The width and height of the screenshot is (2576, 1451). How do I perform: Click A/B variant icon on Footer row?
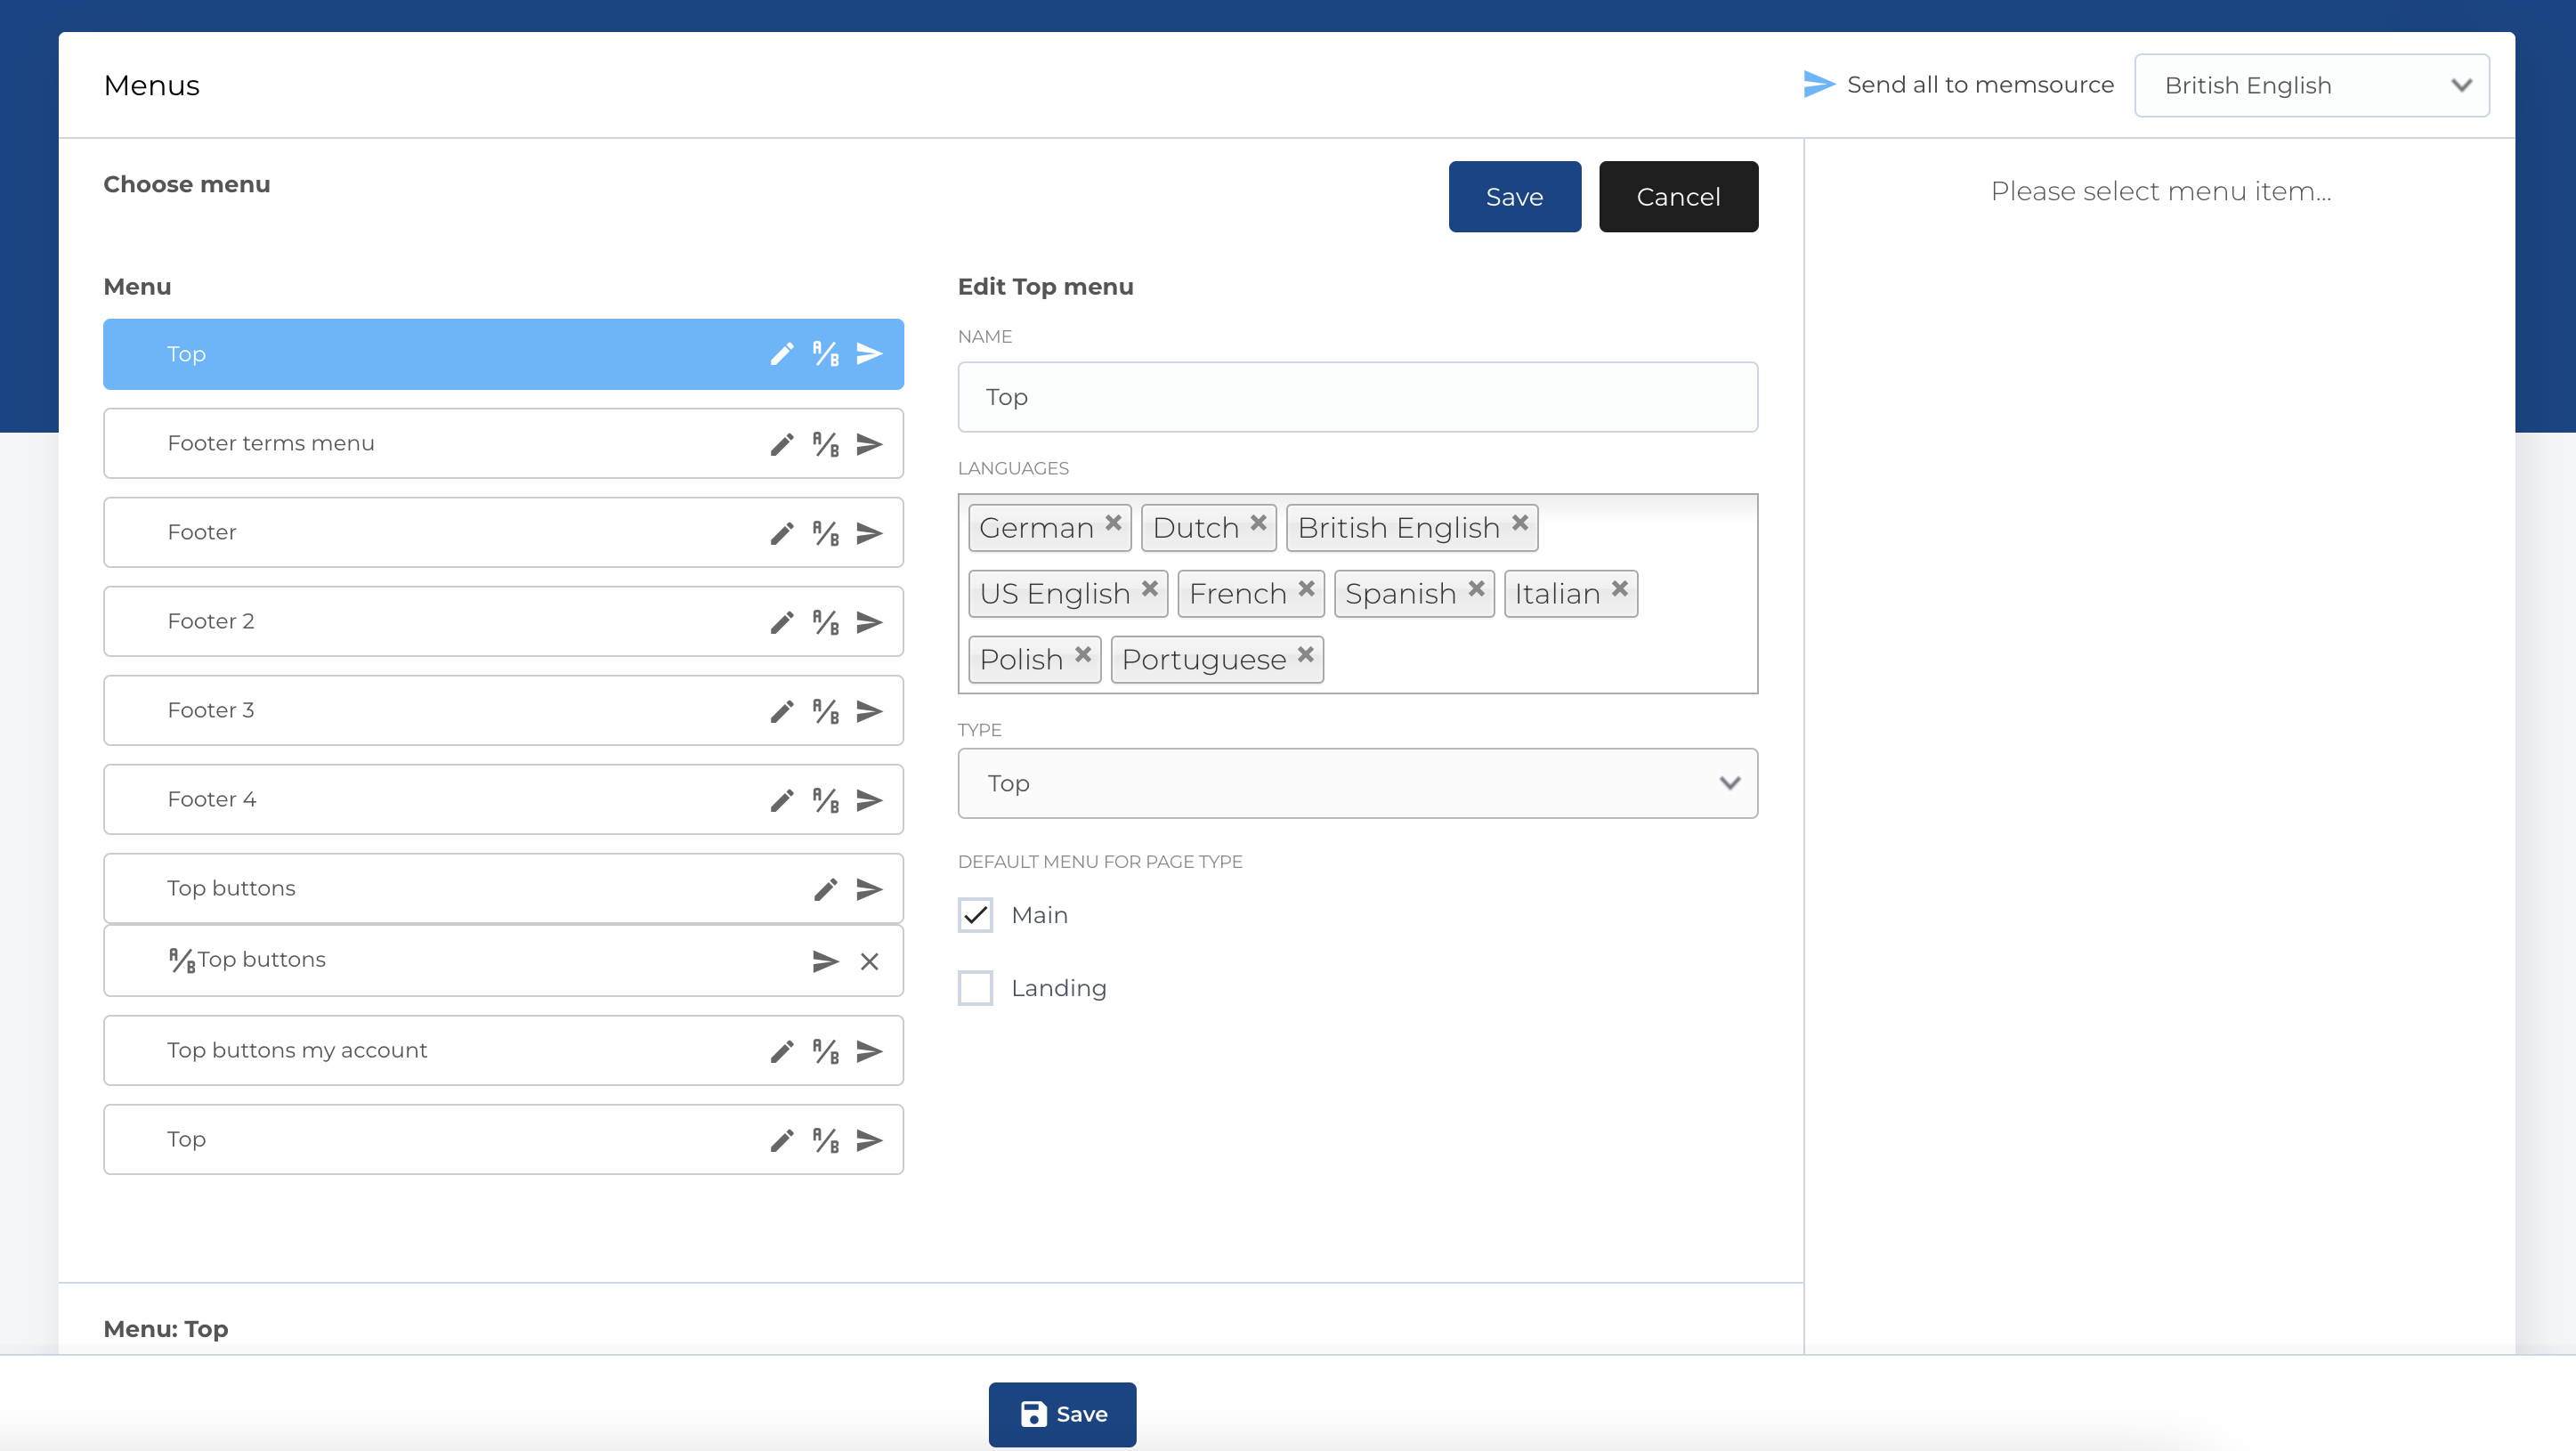pyautogui.click(x=825, y=533)
